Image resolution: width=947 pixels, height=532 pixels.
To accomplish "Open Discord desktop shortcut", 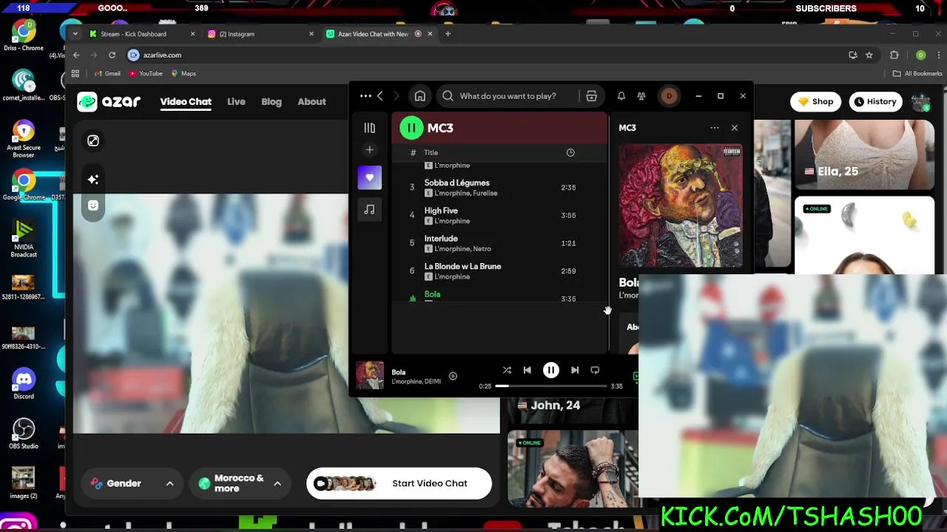I will [24, 383].
